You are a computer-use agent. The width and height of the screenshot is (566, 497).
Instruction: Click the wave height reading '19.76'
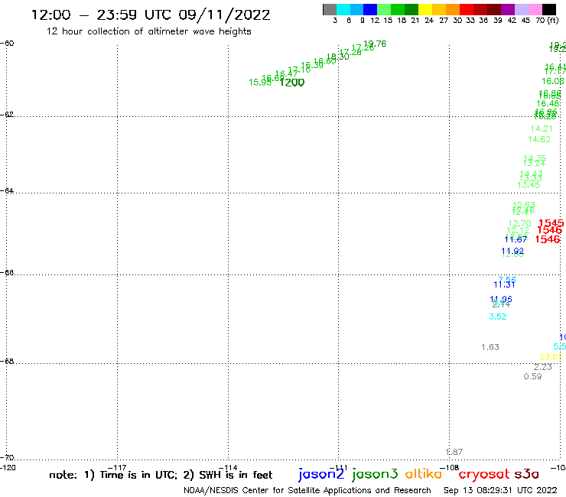pos(375,44)
